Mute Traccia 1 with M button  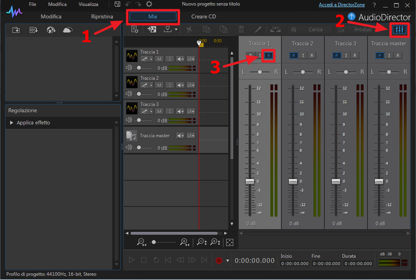pos(159,59)
